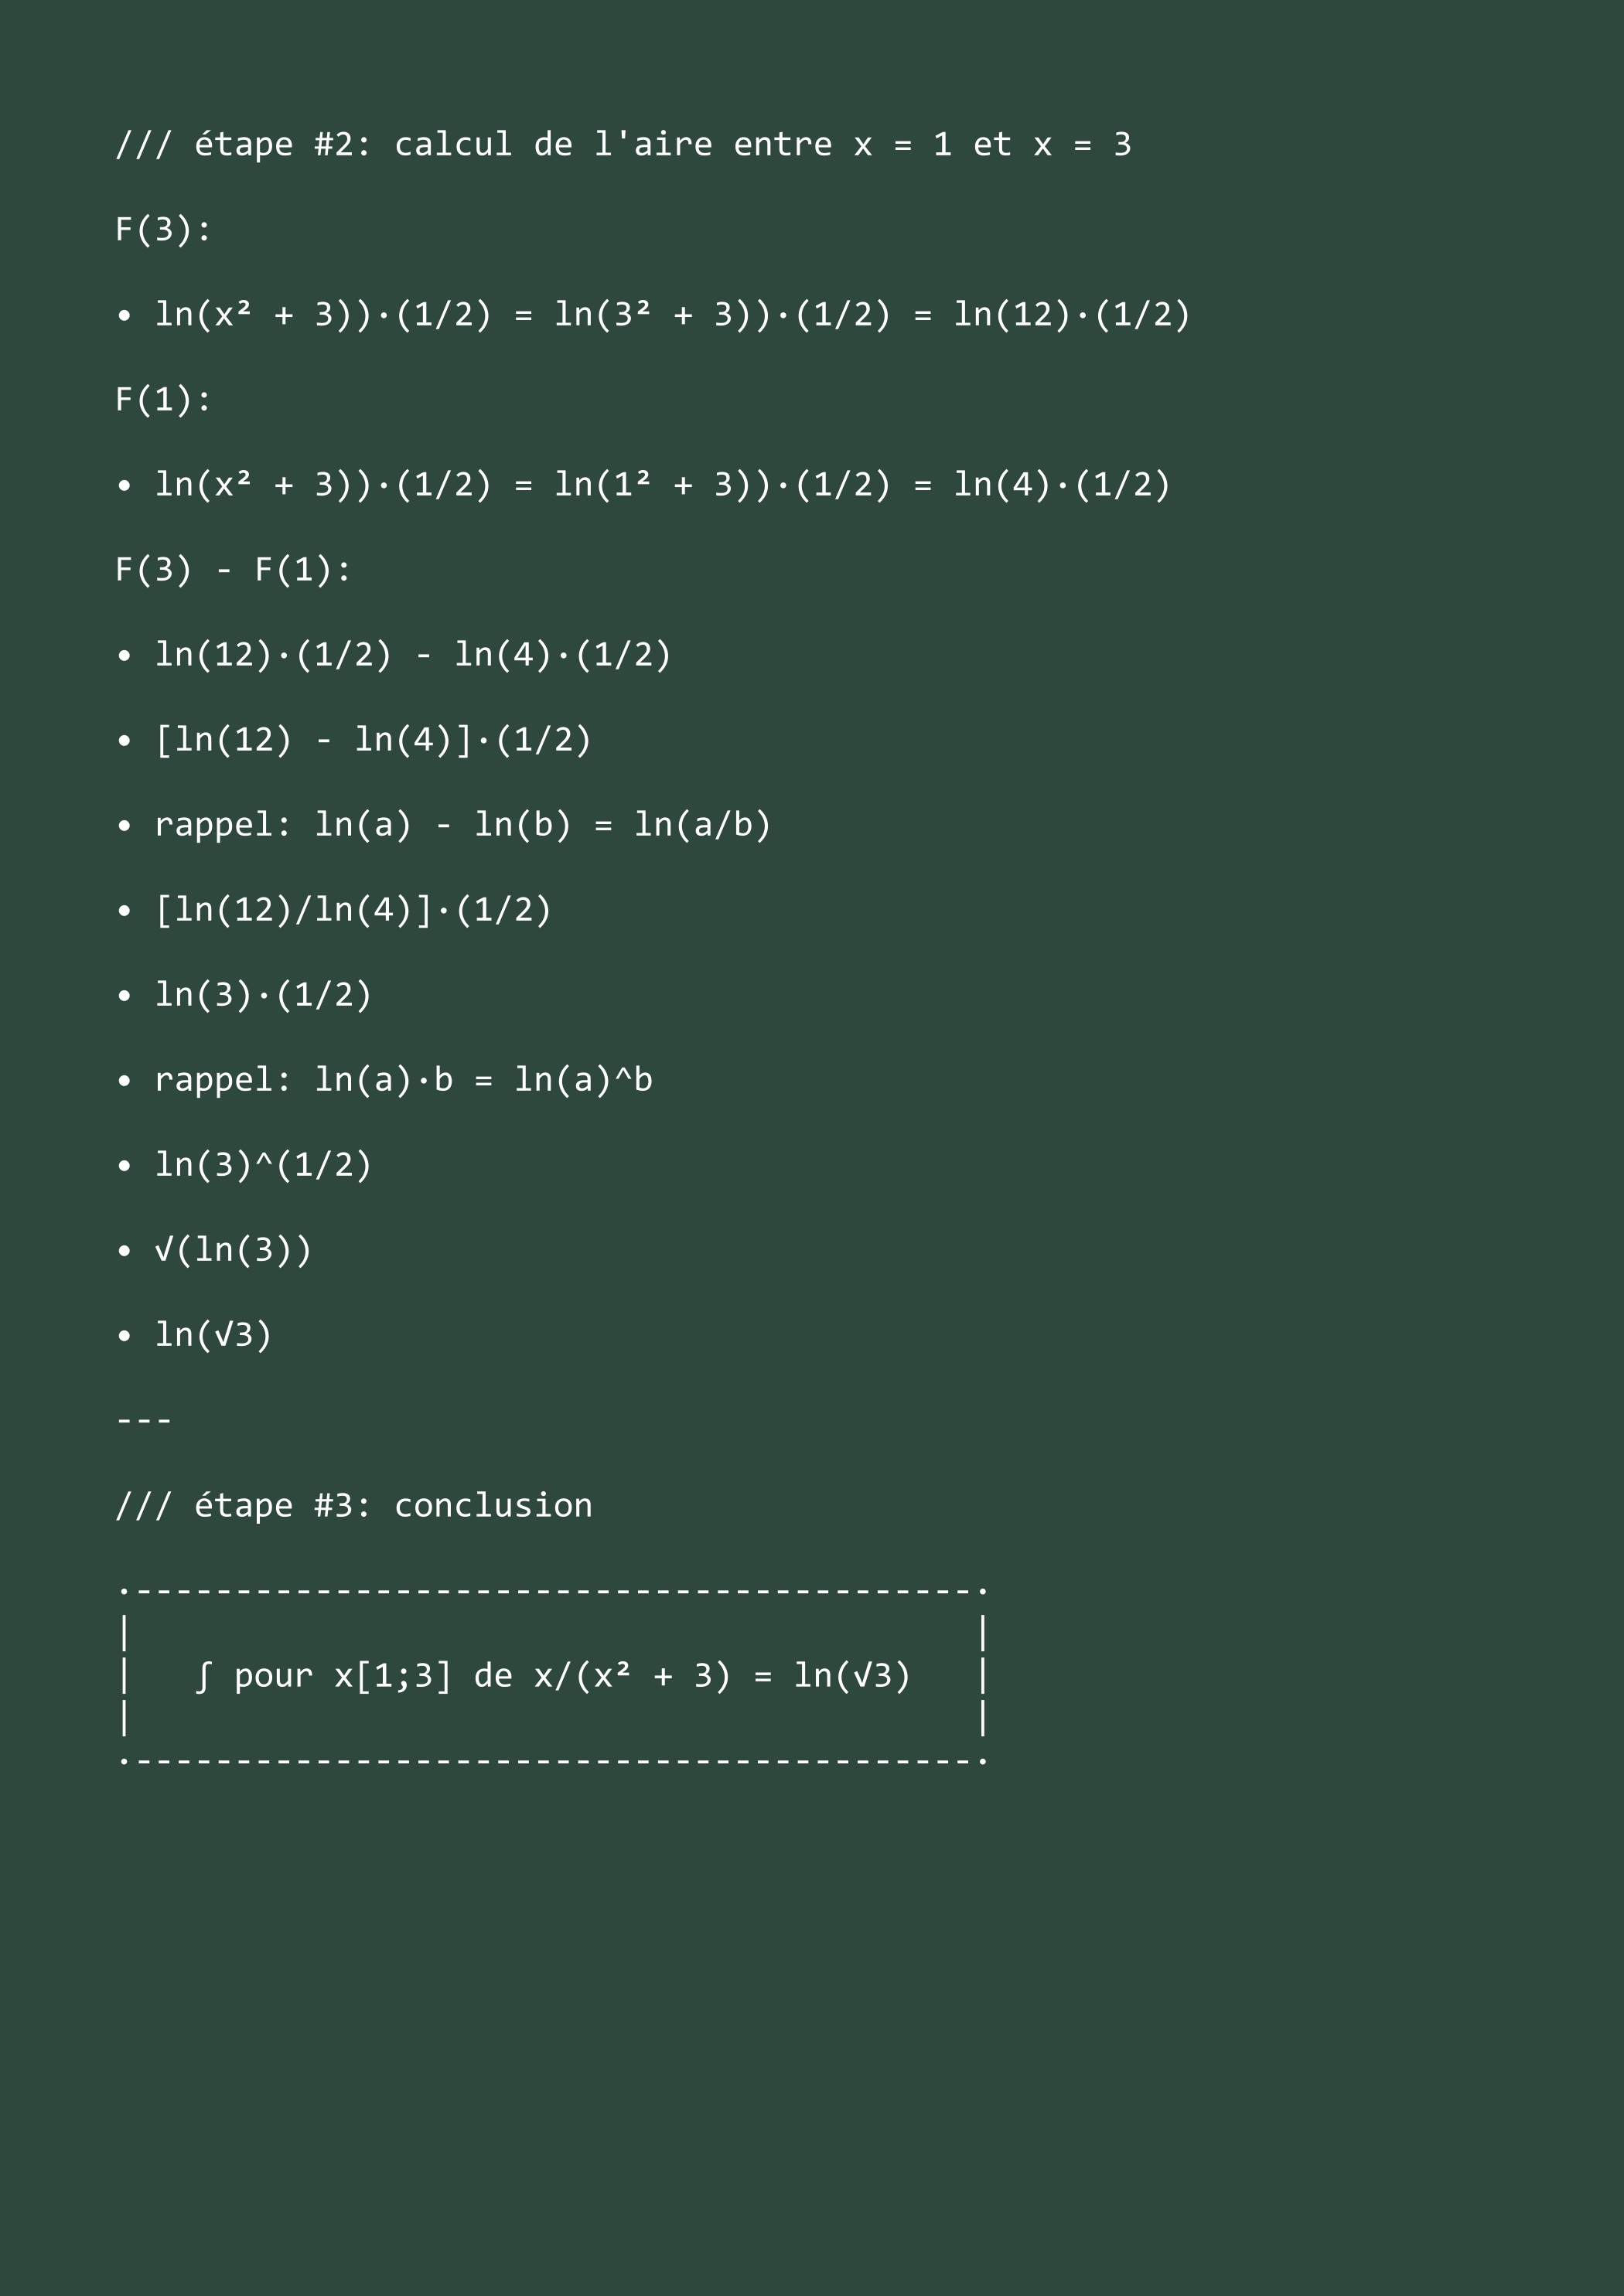Screen dimensions: 1624x2296
Task: Click the x[1;3] bounds in the box
Action: (394, 1676)
